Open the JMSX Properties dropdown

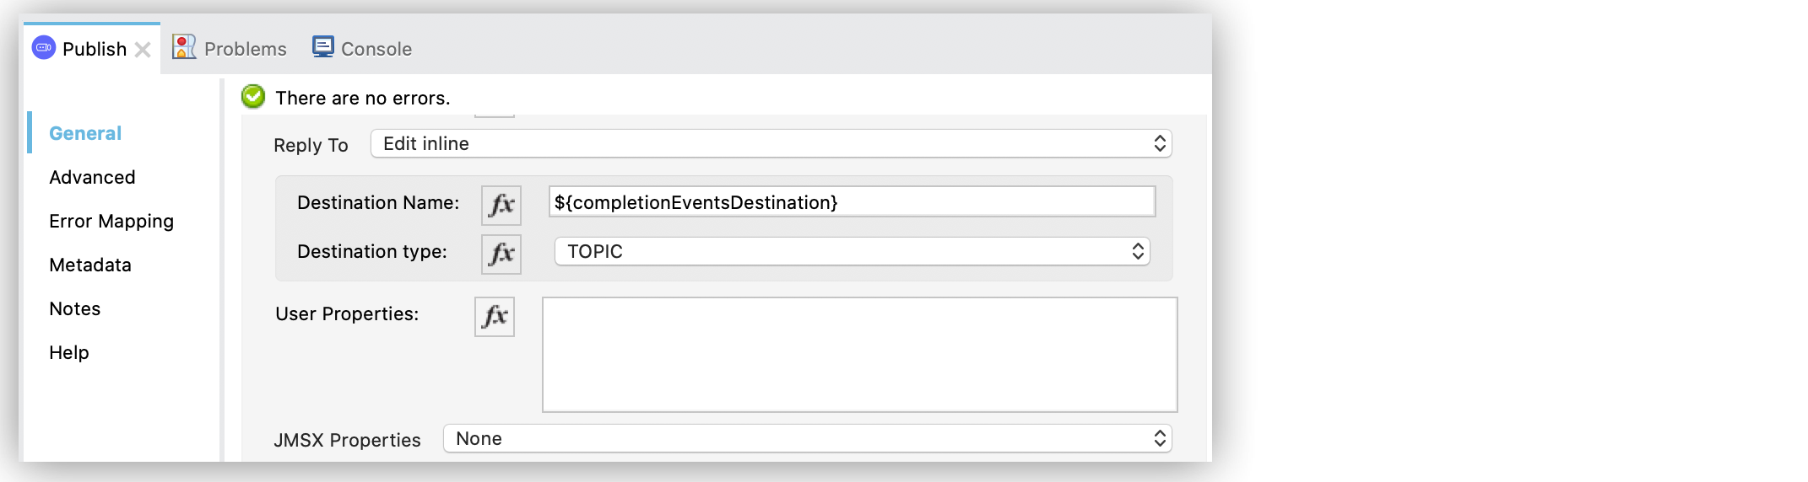[808, 438]
